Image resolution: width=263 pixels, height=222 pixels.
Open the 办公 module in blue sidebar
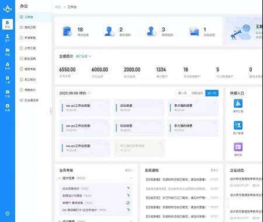(x=8, y=24)
